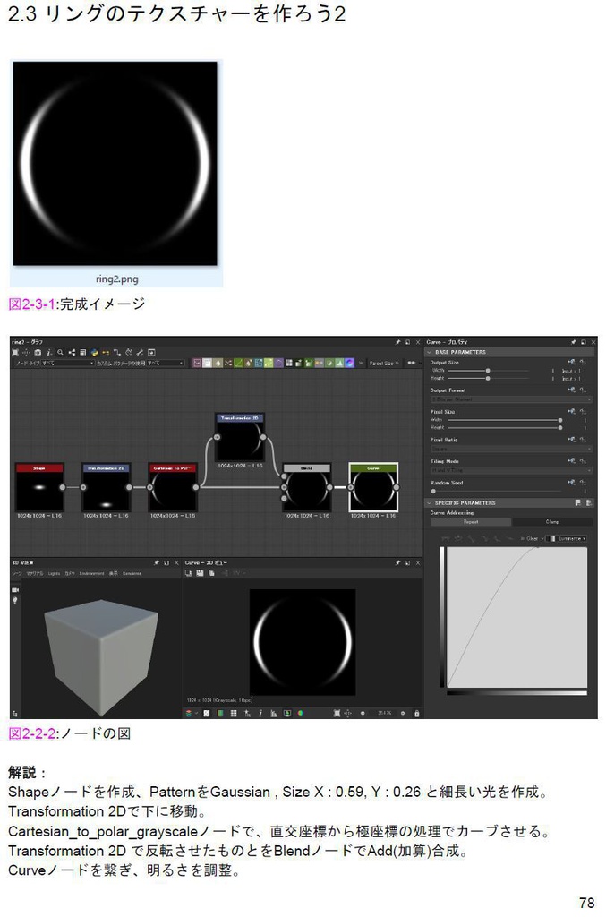Click the histogram levels node icon in node bar
This screenshot has height=917, width=606.
[x=341, y=363]
